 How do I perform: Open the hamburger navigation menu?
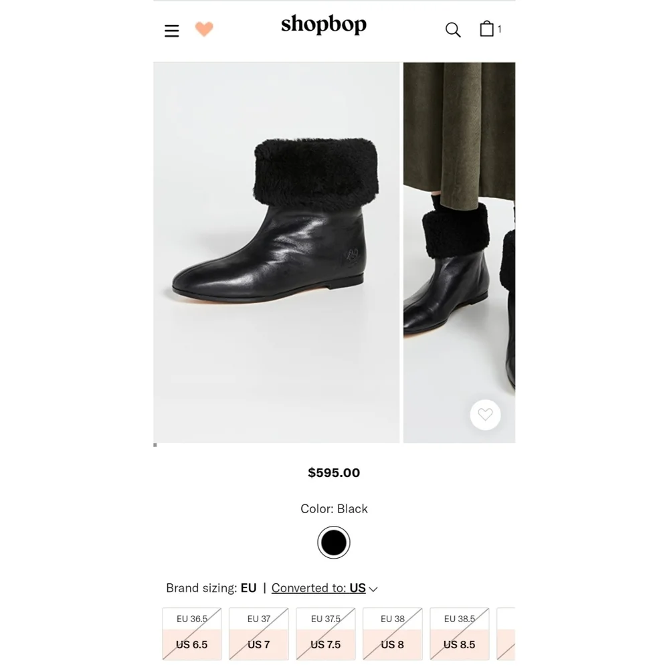tap(171, 30)
